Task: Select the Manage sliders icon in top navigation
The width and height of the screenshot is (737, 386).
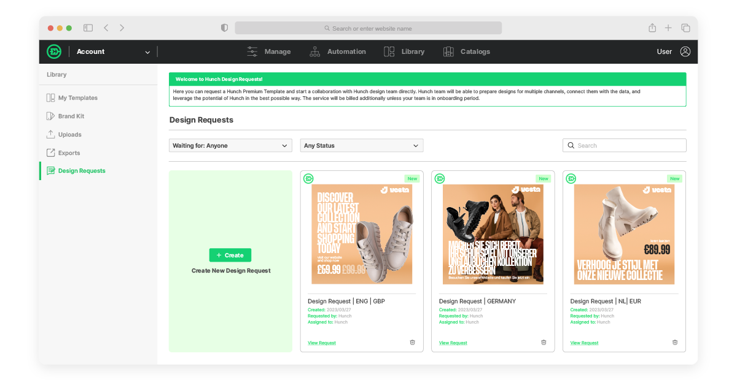Action: (x=251, y=51)
